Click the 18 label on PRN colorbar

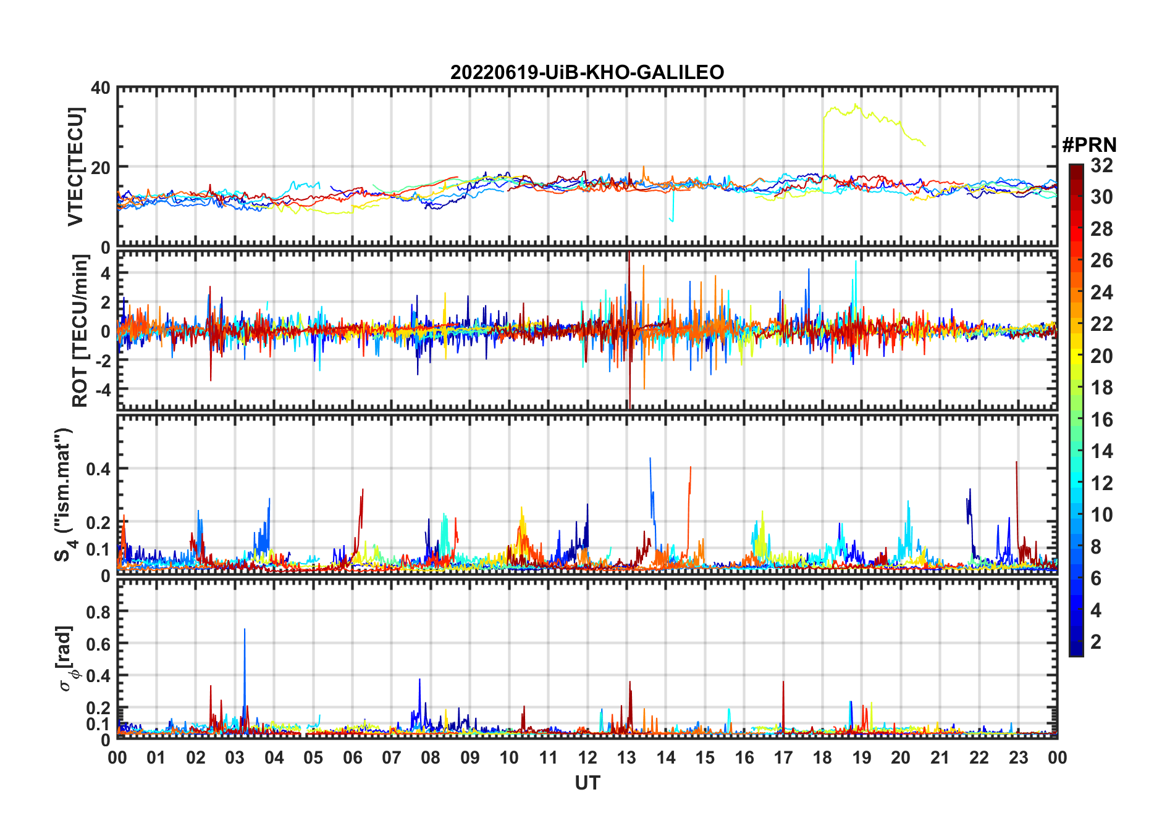click(1101, 388)
